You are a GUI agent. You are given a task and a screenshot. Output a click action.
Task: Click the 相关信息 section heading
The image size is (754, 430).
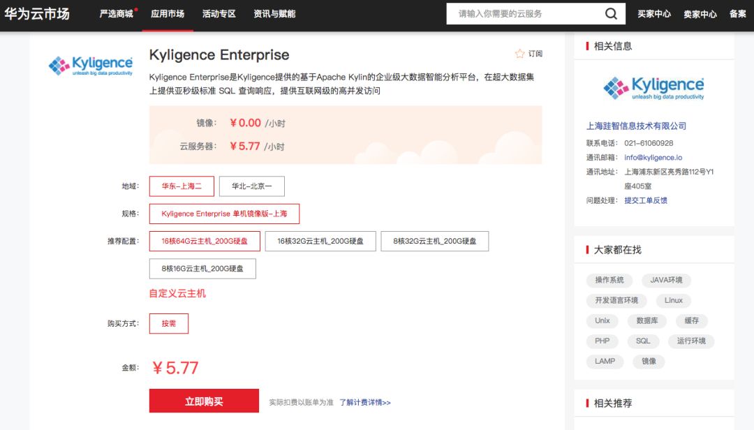tap(613, 46)
